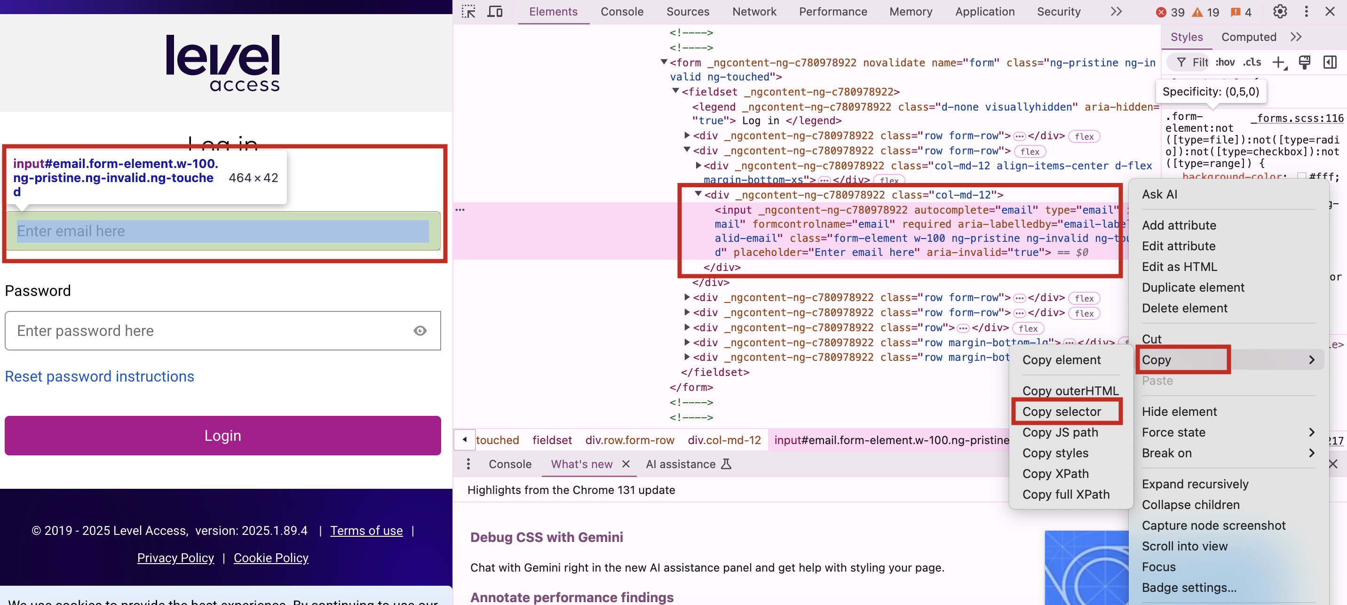Screen dimensions: 1347x605
Task: Show password with the eye icon
Action: 420,330
